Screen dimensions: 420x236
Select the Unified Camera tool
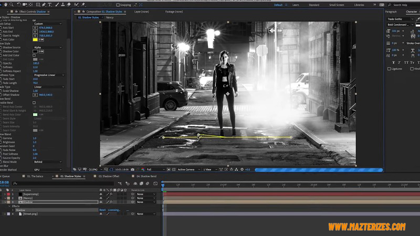[25, 5]
